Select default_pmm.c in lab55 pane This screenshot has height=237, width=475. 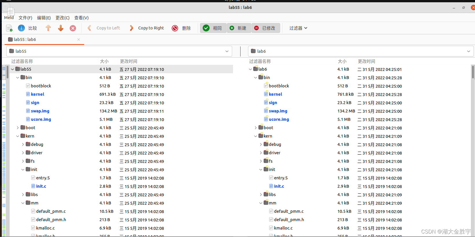click(x=51, y=211)
